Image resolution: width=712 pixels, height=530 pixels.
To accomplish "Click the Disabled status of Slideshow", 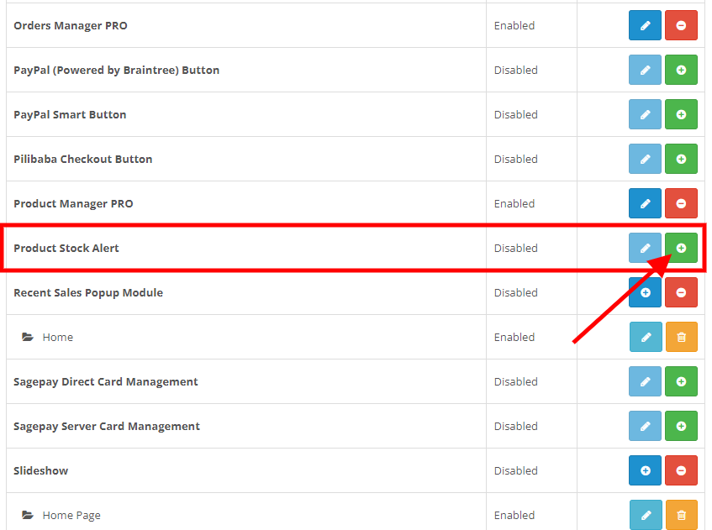I will pos(516,470).
